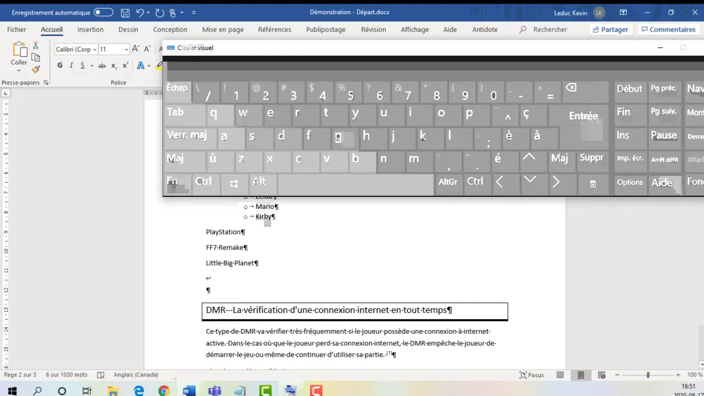Image resolution: width=704 pixels, height=396 pixels.
Task: Open ribbon display options icon in title bar
Action: (623, 12)
